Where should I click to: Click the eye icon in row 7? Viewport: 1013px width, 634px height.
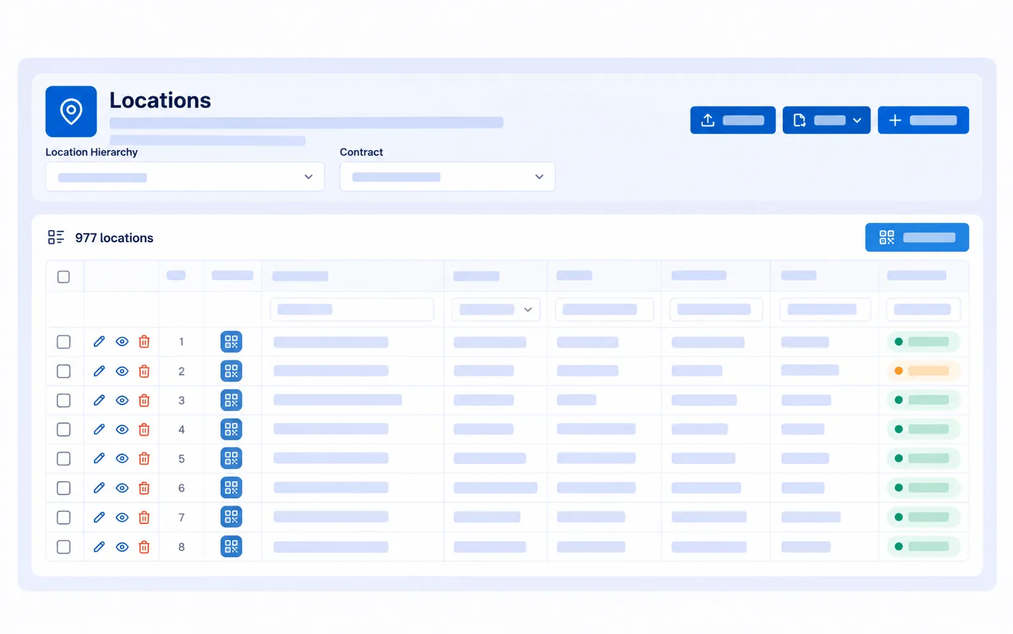122,518
